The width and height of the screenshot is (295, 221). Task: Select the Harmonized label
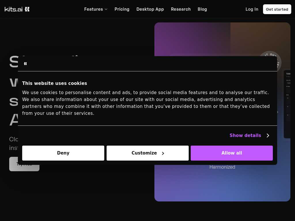click(222, 167)
